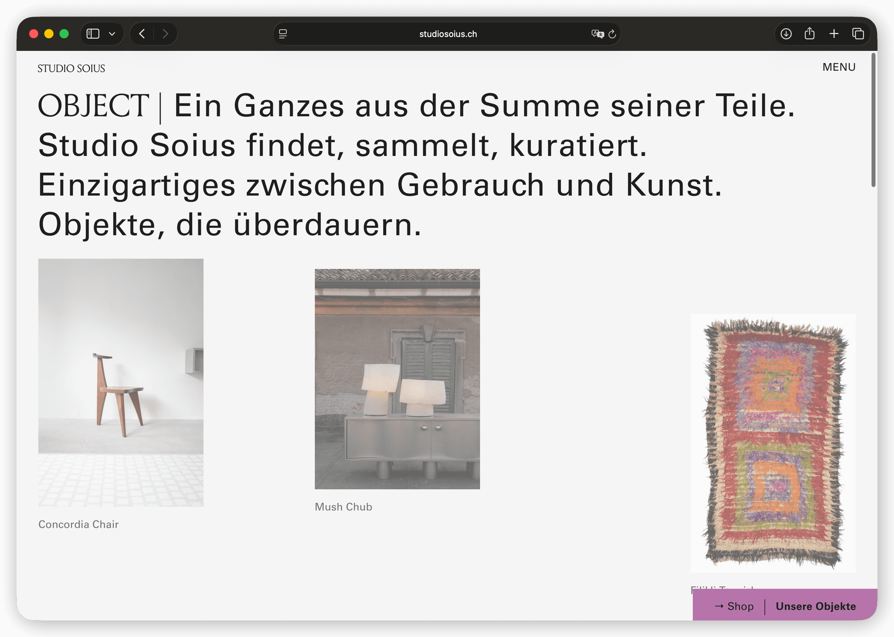This screenshot has height=637, width=894.
Task: Click the OBJECT heading text
Action: 93,105
